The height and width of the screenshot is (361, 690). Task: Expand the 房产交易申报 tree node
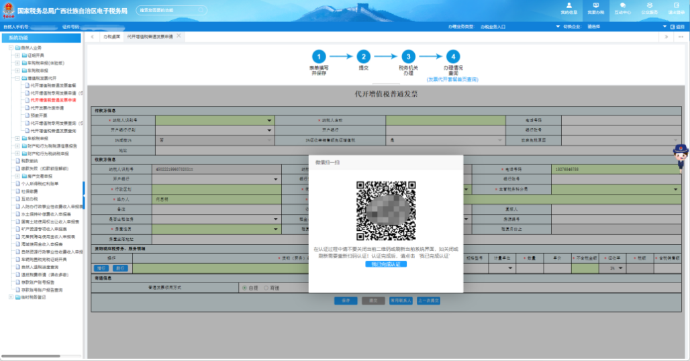[17, 176]
